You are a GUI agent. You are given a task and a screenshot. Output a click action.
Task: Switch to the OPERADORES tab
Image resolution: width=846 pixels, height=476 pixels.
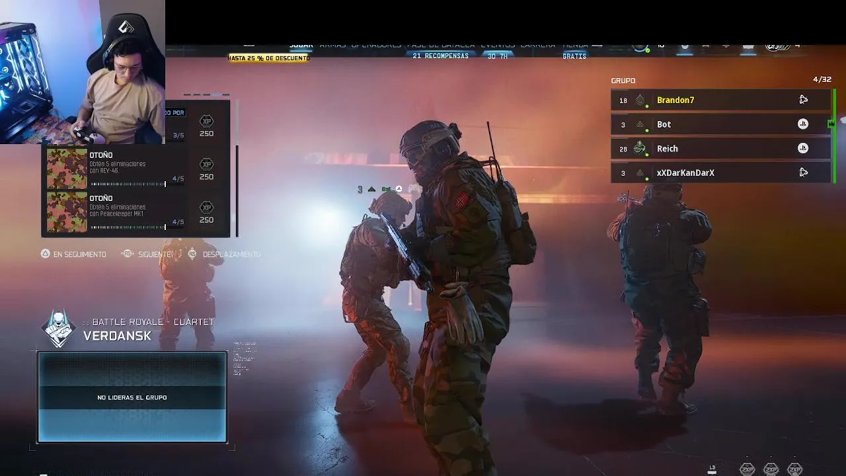point(376,46)
